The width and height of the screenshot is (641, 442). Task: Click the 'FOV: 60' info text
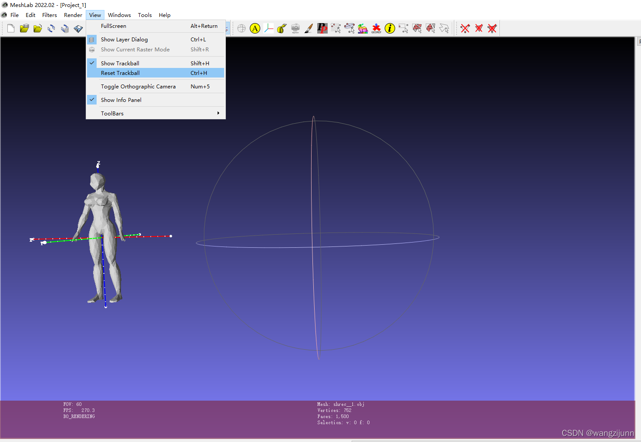click(x=72, y=404)
